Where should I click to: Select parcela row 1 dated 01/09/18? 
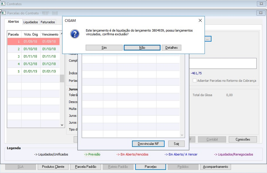click(33, 42)
